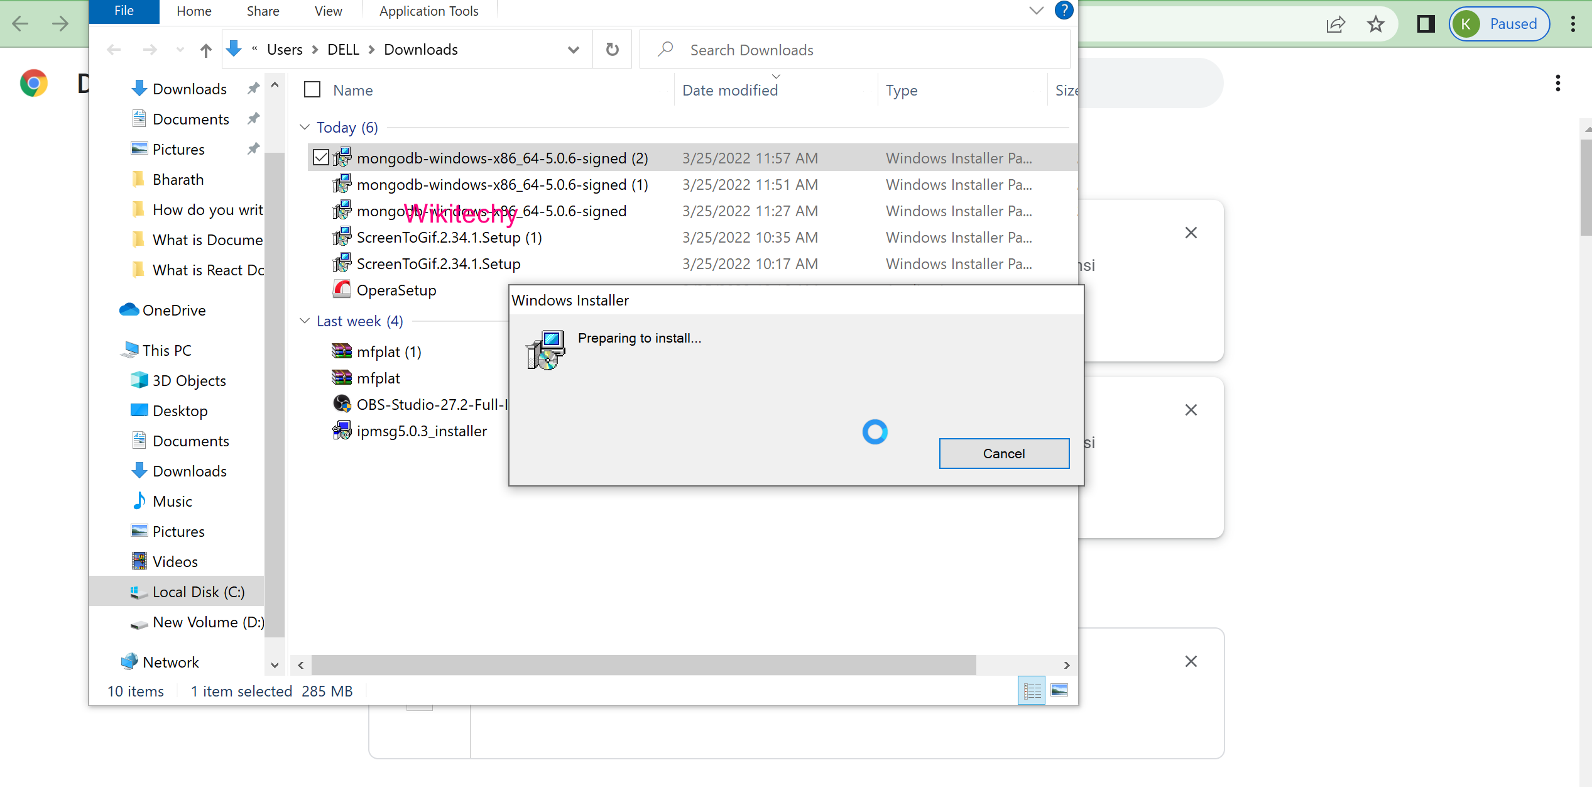Open the Application Tools tab
Image resolution: width=1592 pixels, height=787 pixels.
428,11
